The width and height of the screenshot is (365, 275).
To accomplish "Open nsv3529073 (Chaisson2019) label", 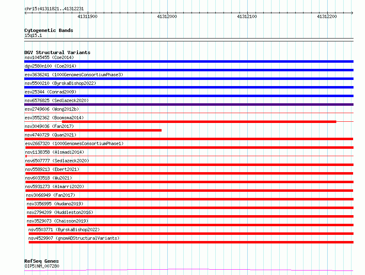I will [57, 221].
